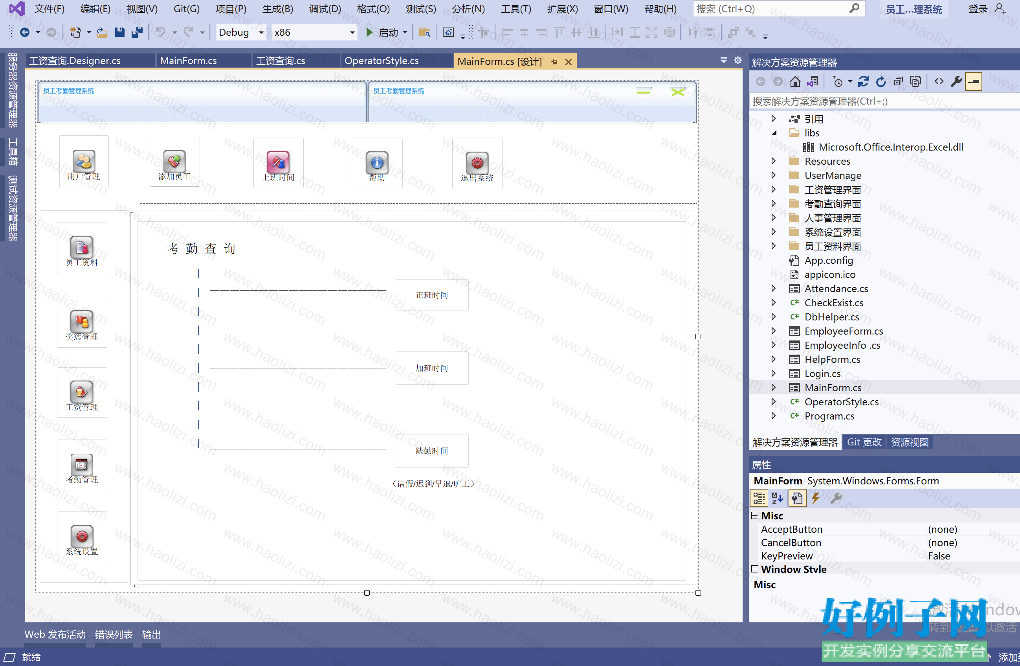Select the 系统设置 sidebar icon button
Screen dimensions: 1020x666
(x=82, y=537)
